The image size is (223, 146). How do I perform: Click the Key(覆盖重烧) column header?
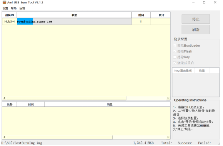183,71
